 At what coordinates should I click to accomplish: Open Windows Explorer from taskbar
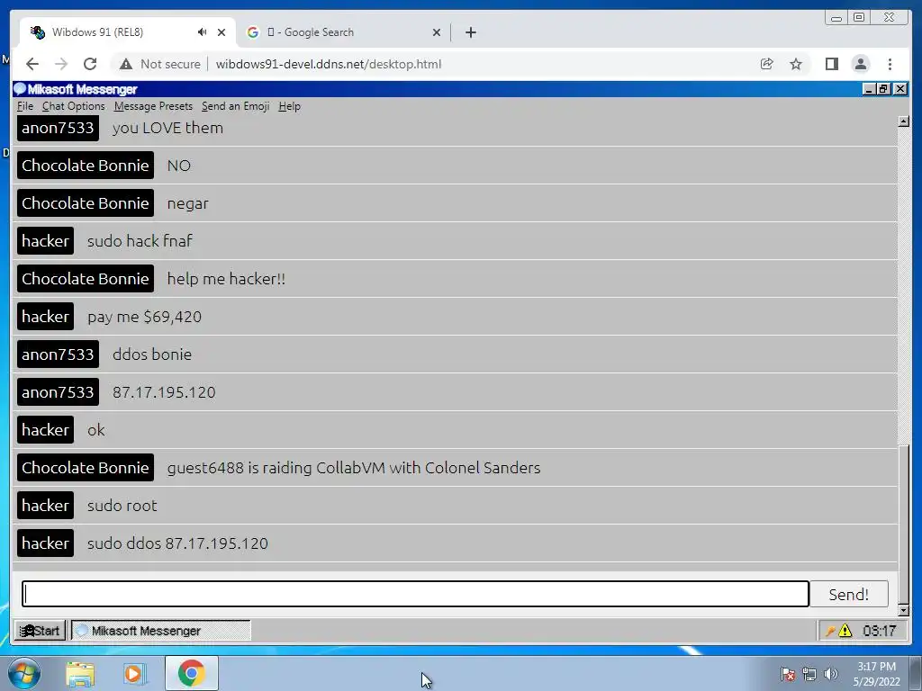point(80,674)
